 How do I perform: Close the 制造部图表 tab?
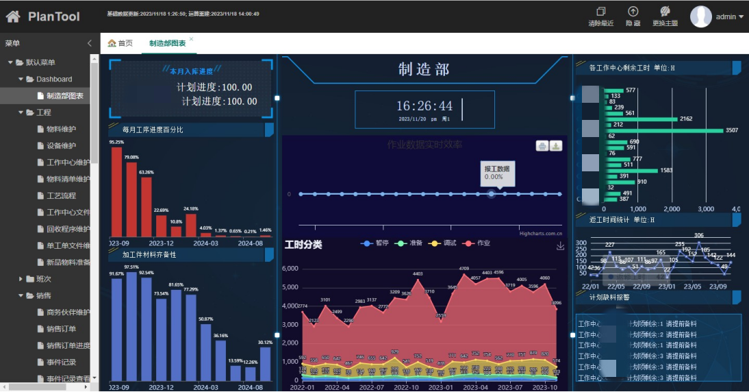coord(191,39)
